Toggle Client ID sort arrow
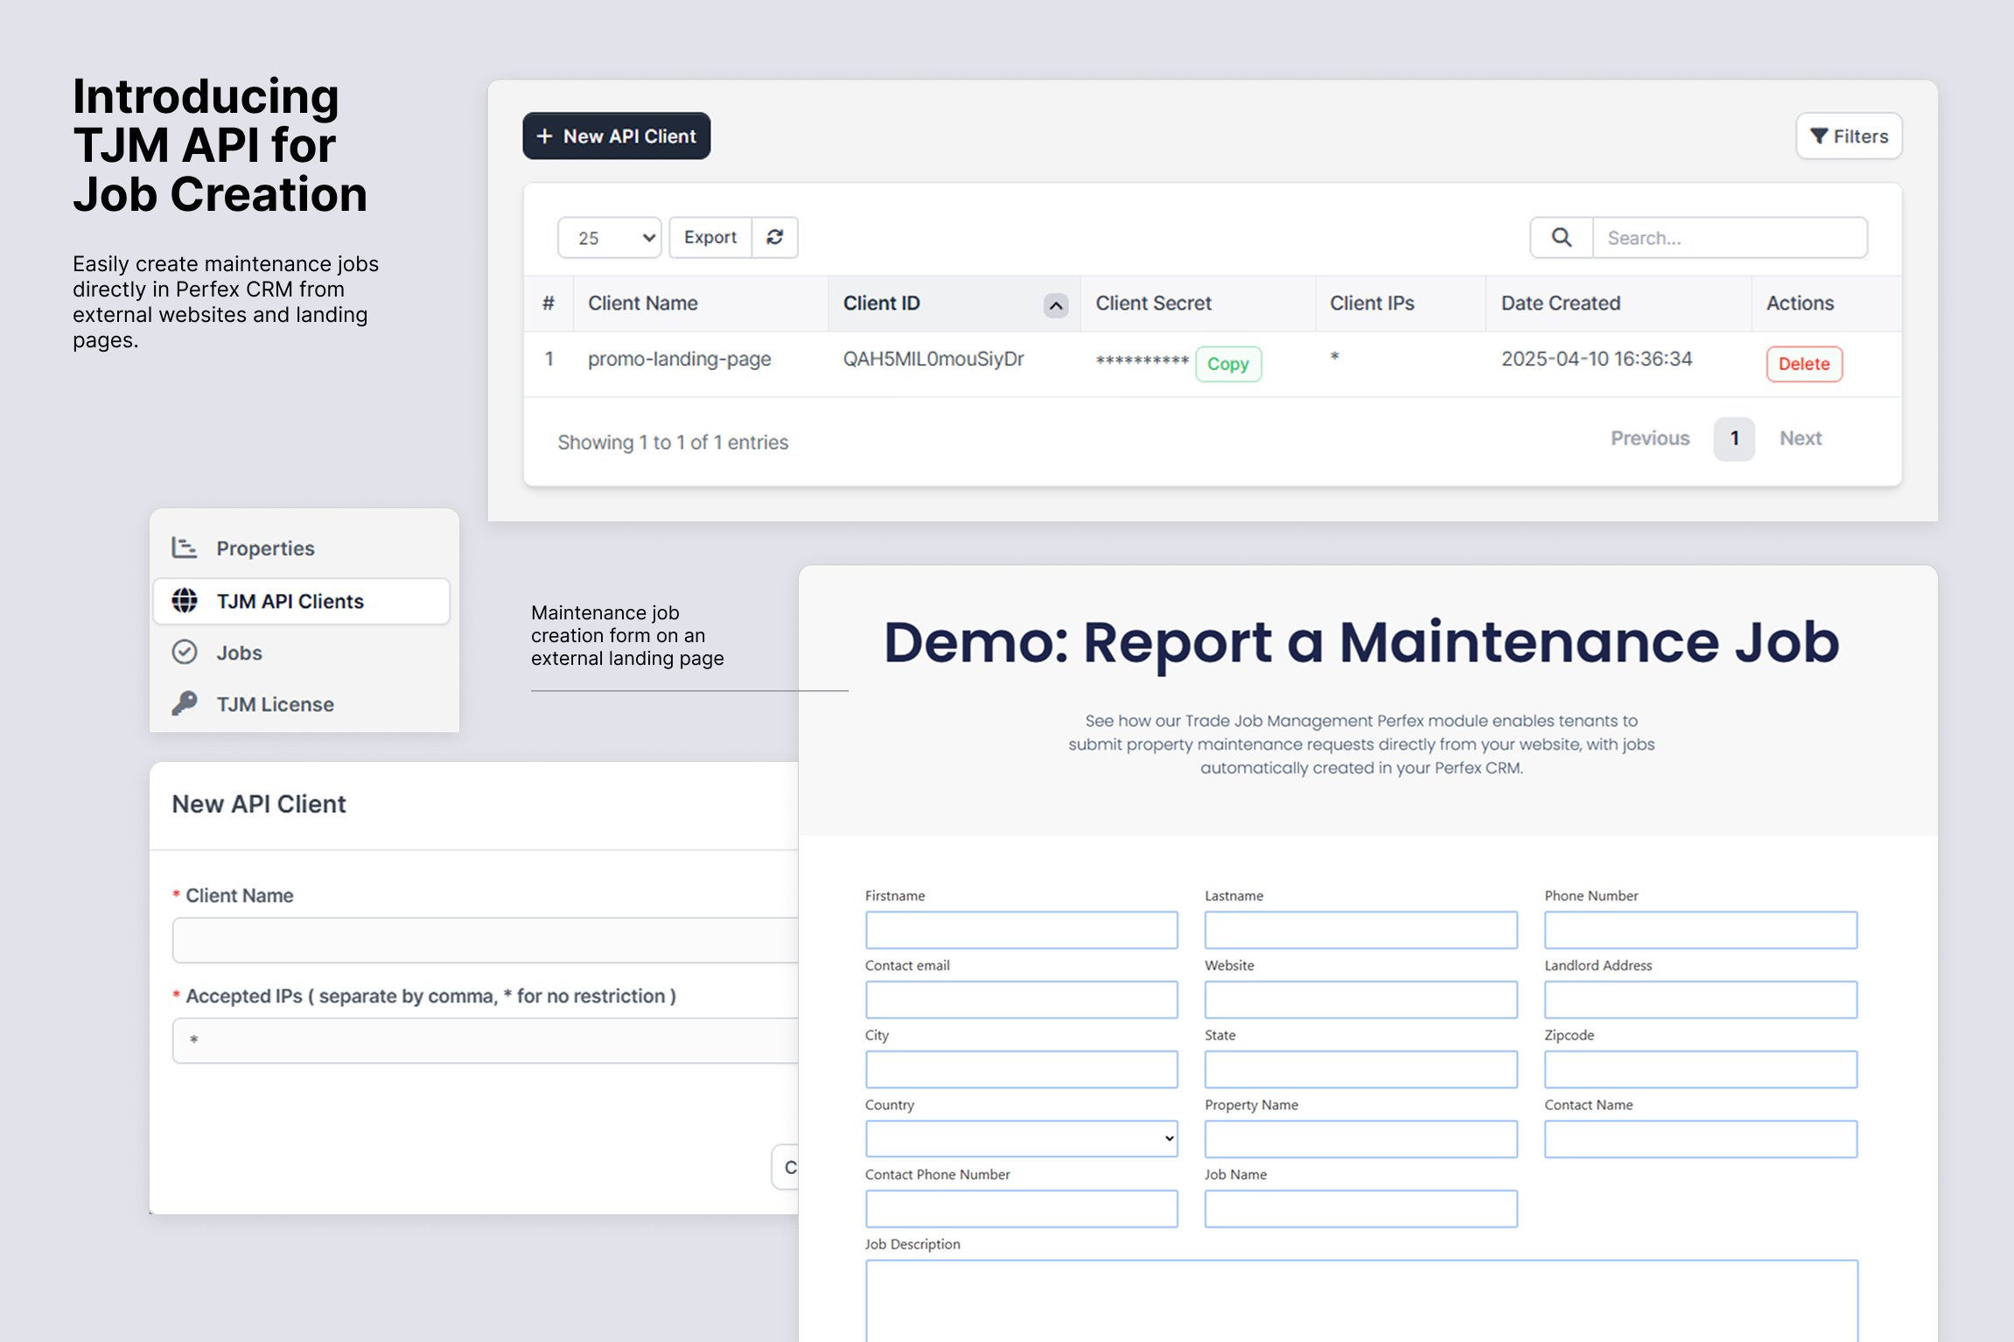 coord(1056,305)
